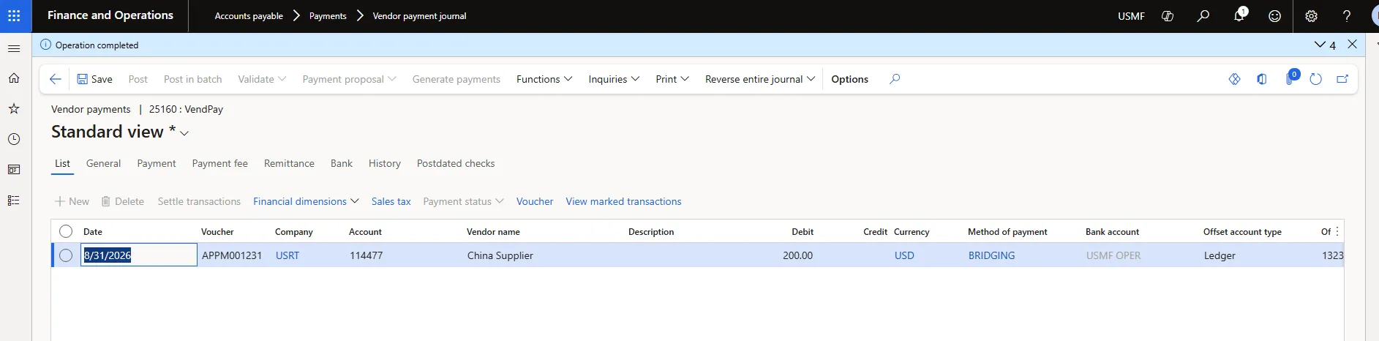Click the account cell 114477
Viewport: 1379px width, 341px height.
point(366,255)
